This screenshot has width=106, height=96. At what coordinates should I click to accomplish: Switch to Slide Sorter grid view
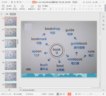[x=61, y=94]
